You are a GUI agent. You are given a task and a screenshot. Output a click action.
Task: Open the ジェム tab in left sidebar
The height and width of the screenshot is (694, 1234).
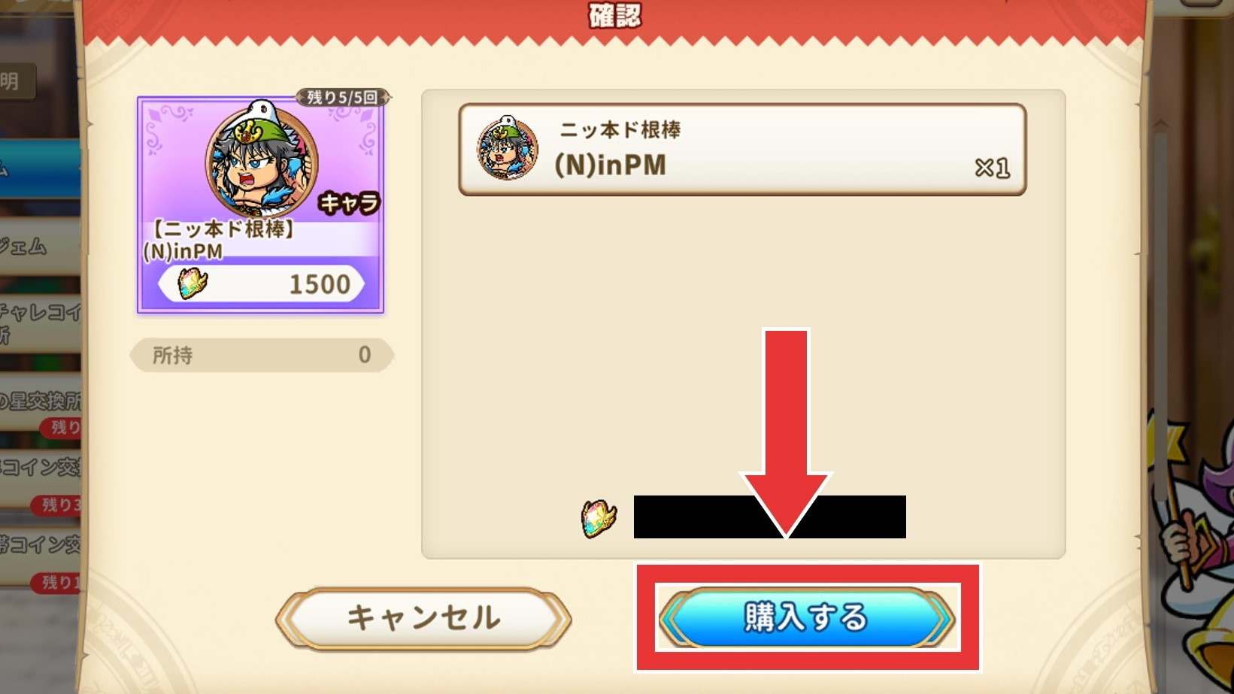(39, 246)
